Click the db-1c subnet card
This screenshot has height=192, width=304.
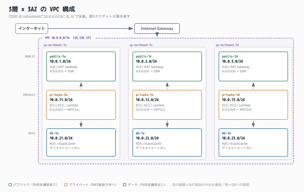click(167, 143)
